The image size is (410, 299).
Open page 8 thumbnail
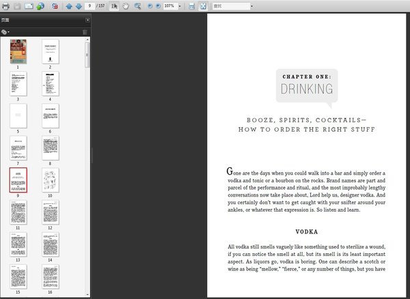(x=51, y=148)
